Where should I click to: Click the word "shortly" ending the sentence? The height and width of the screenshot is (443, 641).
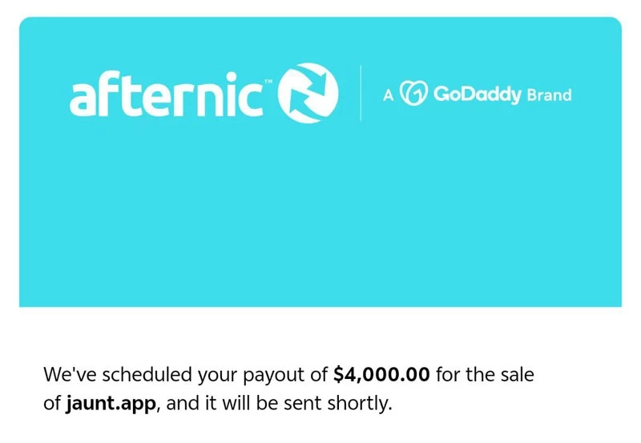pos(357,404)
